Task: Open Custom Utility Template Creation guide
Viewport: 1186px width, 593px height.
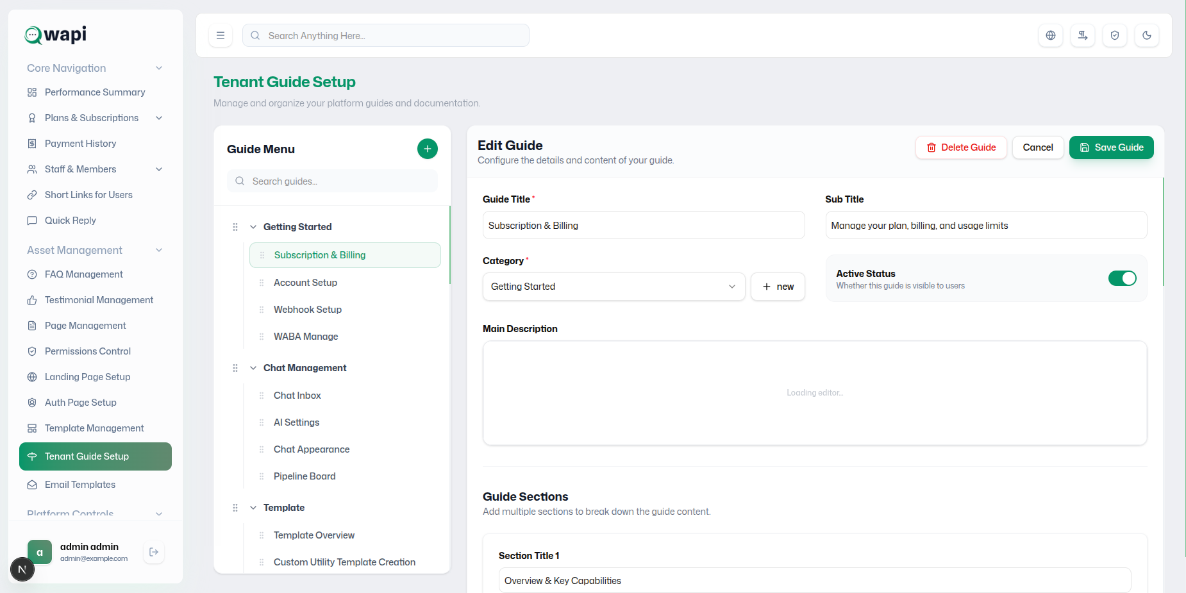Action: [x=345, y=562]
